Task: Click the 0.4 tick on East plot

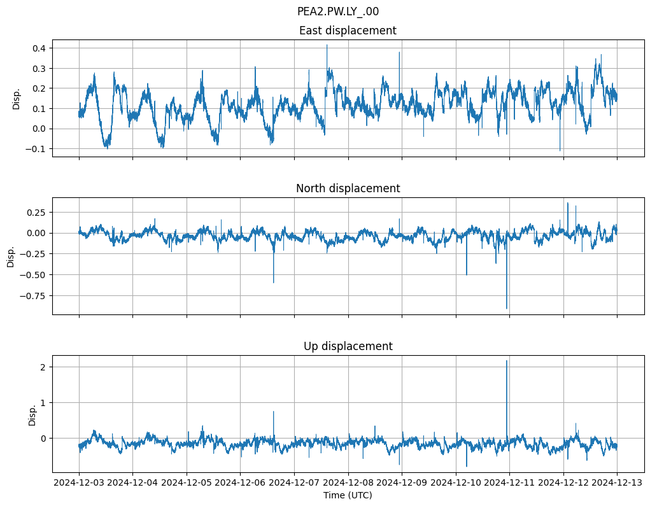Action: (38, 48)
